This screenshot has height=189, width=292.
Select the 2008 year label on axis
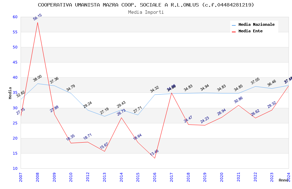pos(37,177)
